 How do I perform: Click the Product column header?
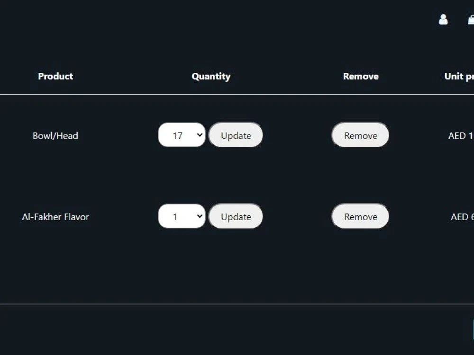55,76
